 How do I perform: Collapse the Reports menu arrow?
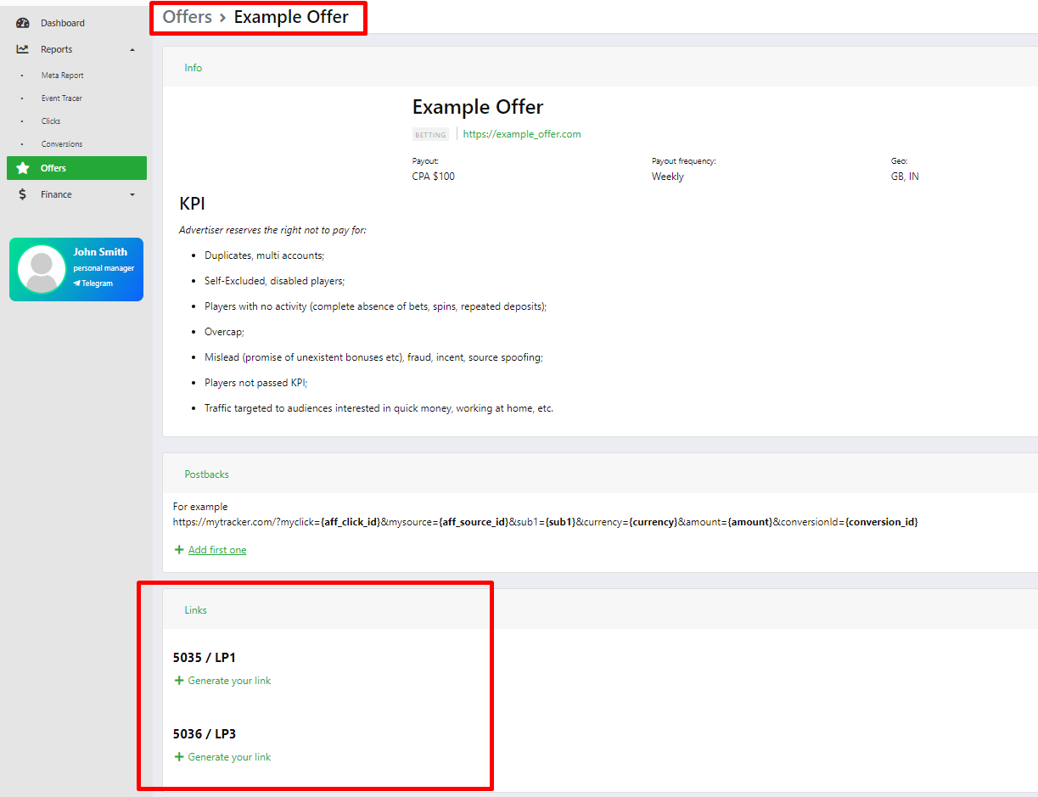pyautogui.click(x=132, y=50)
